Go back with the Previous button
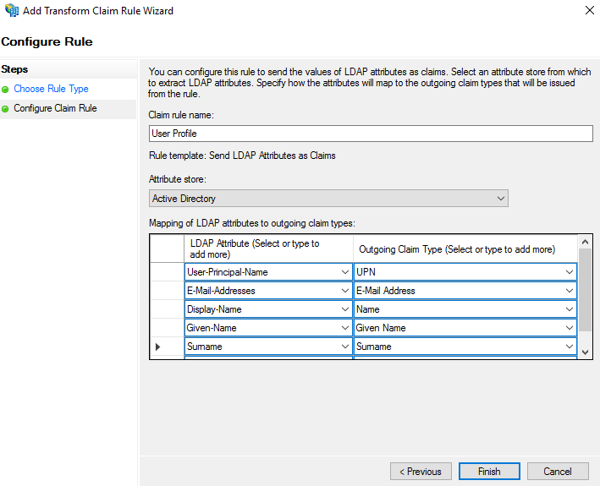 click(x=421, y=472)
